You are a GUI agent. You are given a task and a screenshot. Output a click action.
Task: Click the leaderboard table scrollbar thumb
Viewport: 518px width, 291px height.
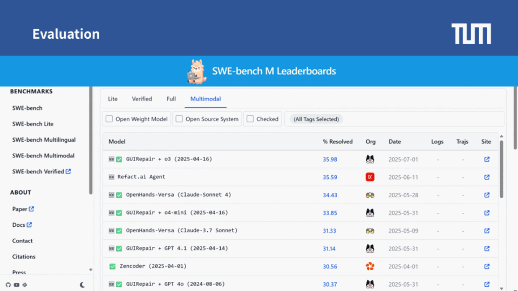click(501, 169)
